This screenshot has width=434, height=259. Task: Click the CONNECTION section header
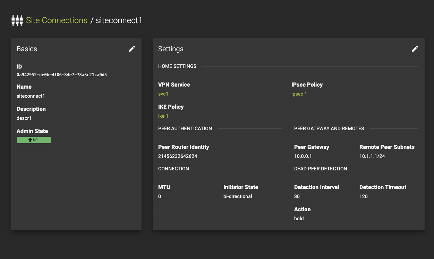click(x=173, y=169)
